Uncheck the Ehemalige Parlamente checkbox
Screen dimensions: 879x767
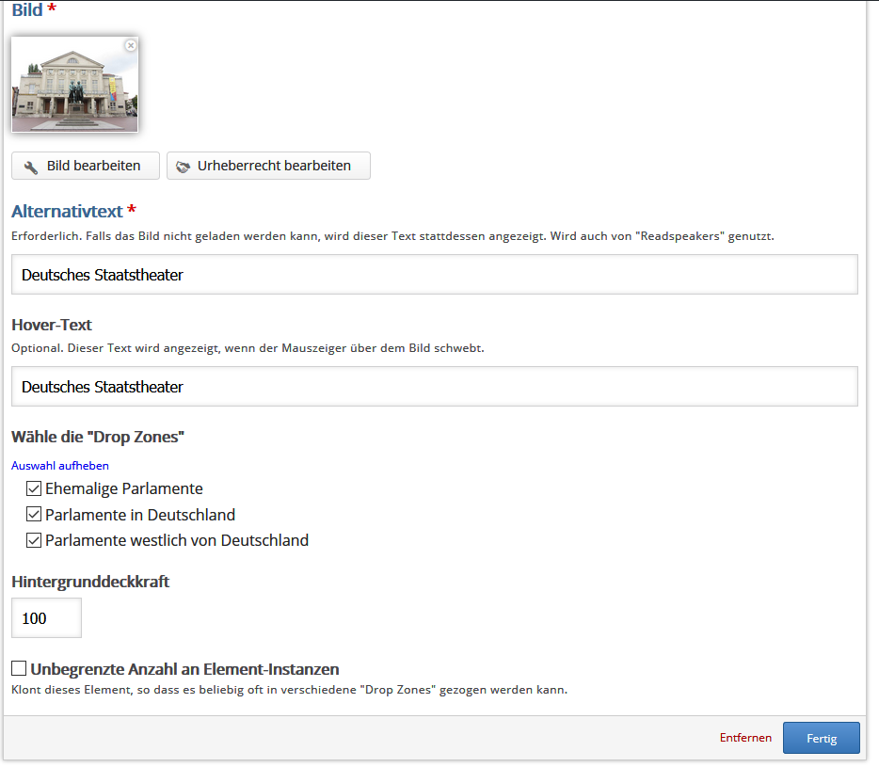point(34,488)
